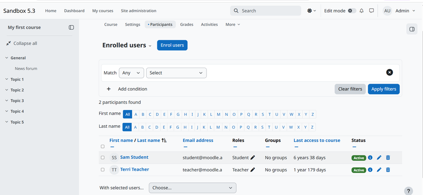Click the search magnifier icon
This screenshot has height=195, width=423.
tap(236, 11)
